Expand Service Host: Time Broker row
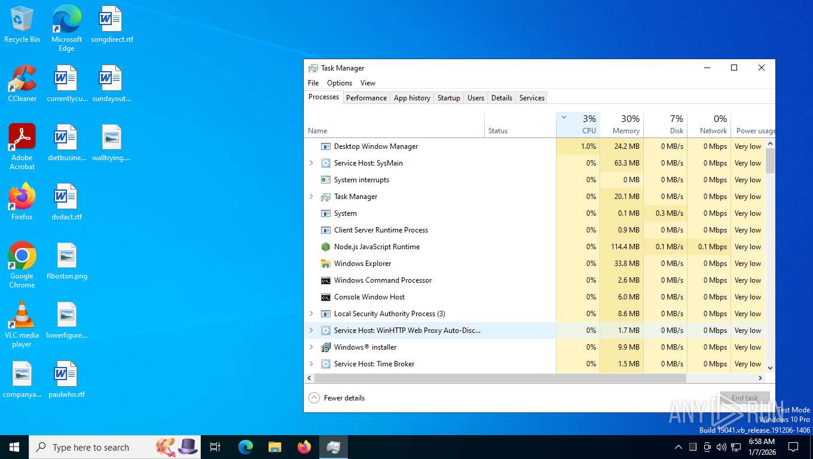The width and height of the screenshot is (813, 459). (x=311, y=364)
